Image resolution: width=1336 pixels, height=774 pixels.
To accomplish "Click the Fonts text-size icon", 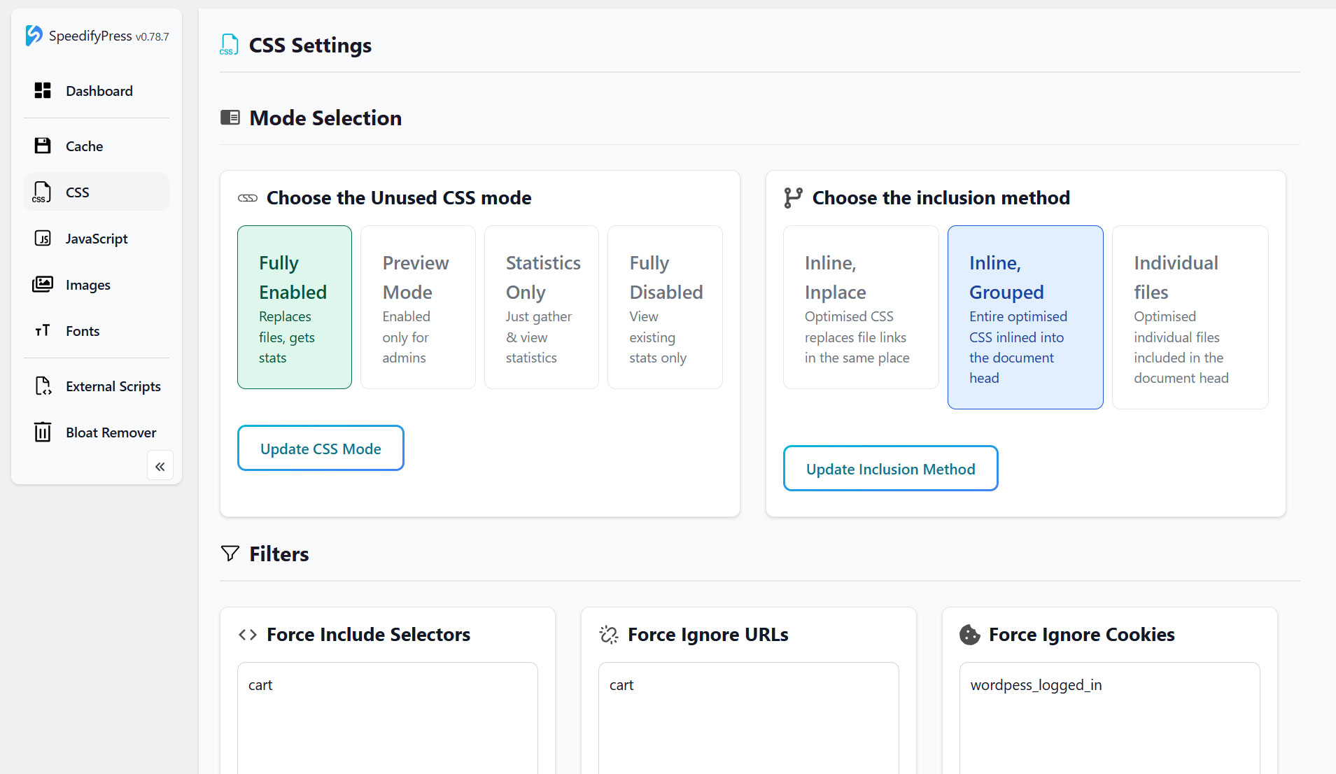I will [x=43, y=330].
